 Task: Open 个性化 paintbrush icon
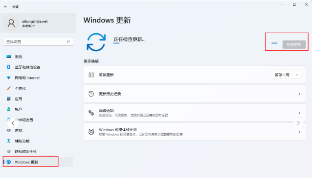(8, 88)
